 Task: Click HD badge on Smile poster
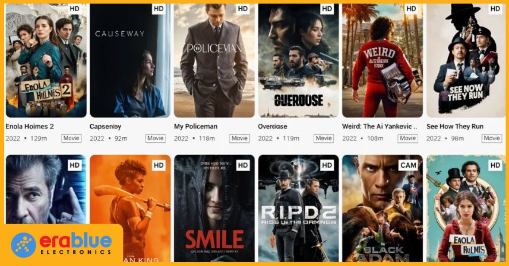coord(243,165)
